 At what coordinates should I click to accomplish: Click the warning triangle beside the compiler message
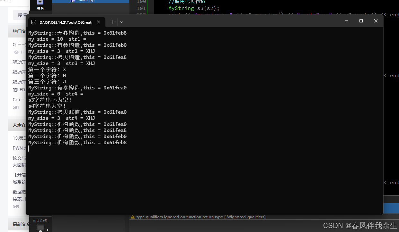[133, 217]
